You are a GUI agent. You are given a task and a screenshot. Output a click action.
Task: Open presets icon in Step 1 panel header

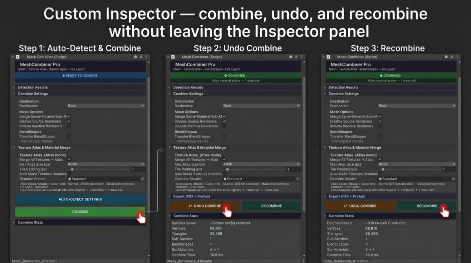pos(141,57)
